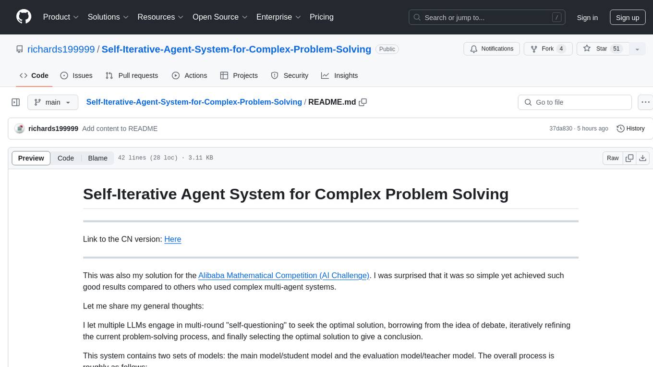Open commit hash 37da830
The image size is (653, 367).
click(x=561, y=129)
